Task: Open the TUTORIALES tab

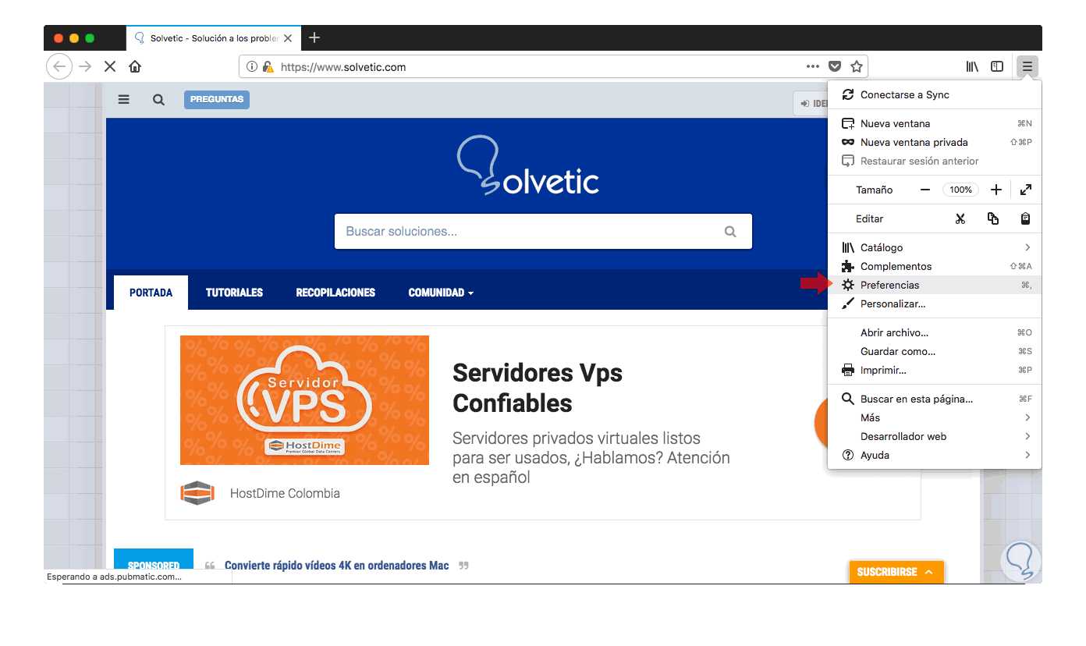Action: (234, 293)
